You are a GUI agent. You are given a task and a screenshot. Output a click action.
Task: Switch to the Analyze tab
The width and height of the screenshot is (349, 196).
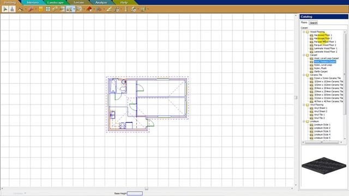(101, 2)
